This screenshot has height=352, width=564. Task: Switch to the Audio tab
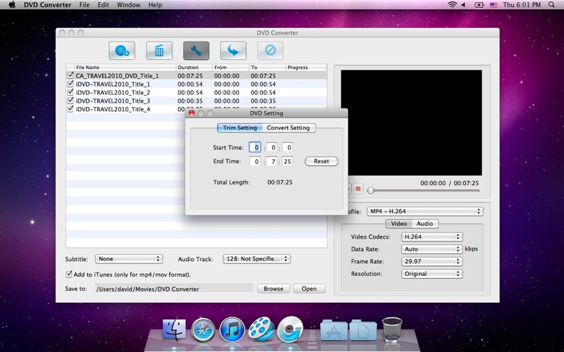click(425, 223)
